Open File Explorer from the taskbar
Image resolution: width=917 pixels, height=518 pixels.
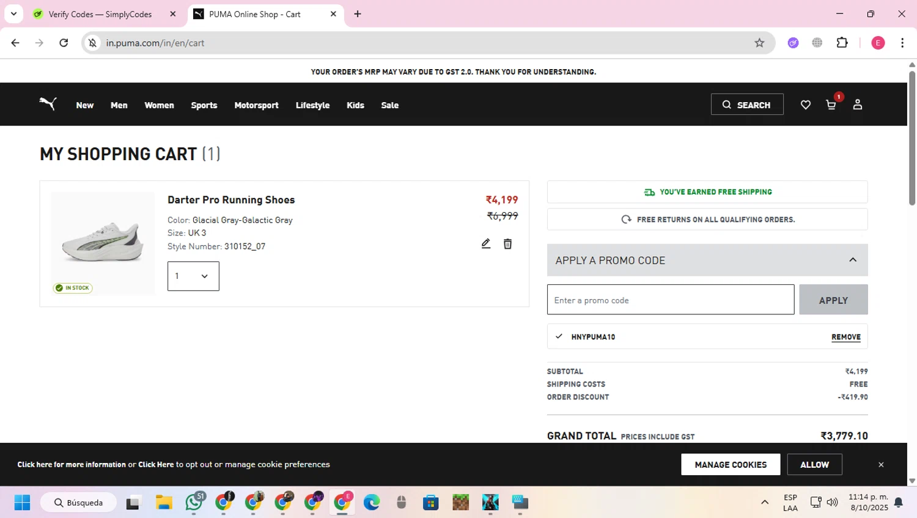point(164,503)
